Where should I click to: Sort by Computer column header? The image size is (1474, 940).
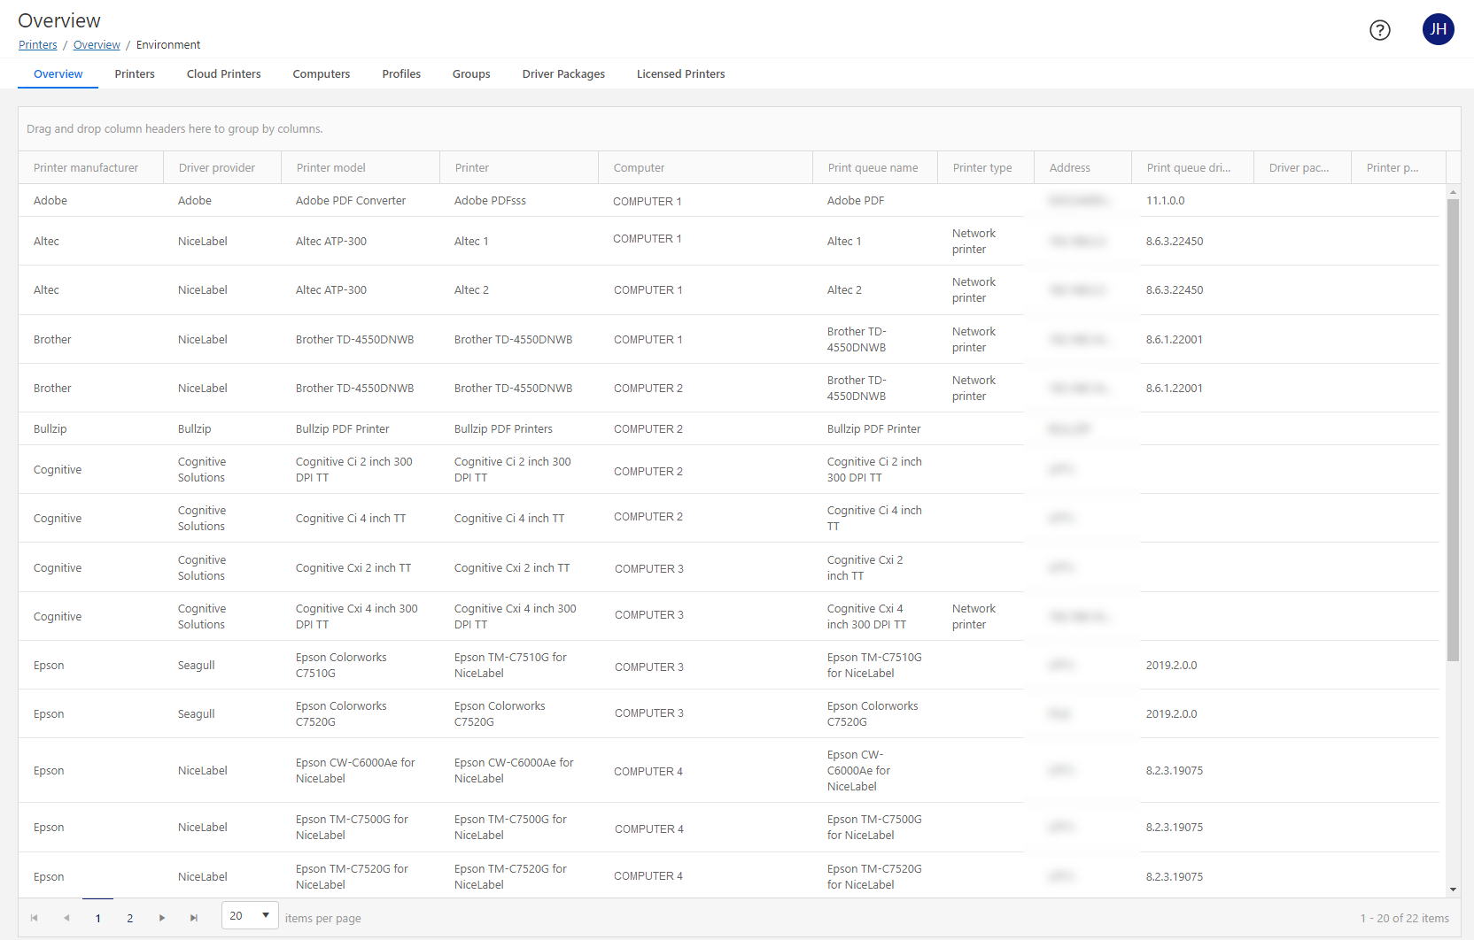(x=639, y=168)
